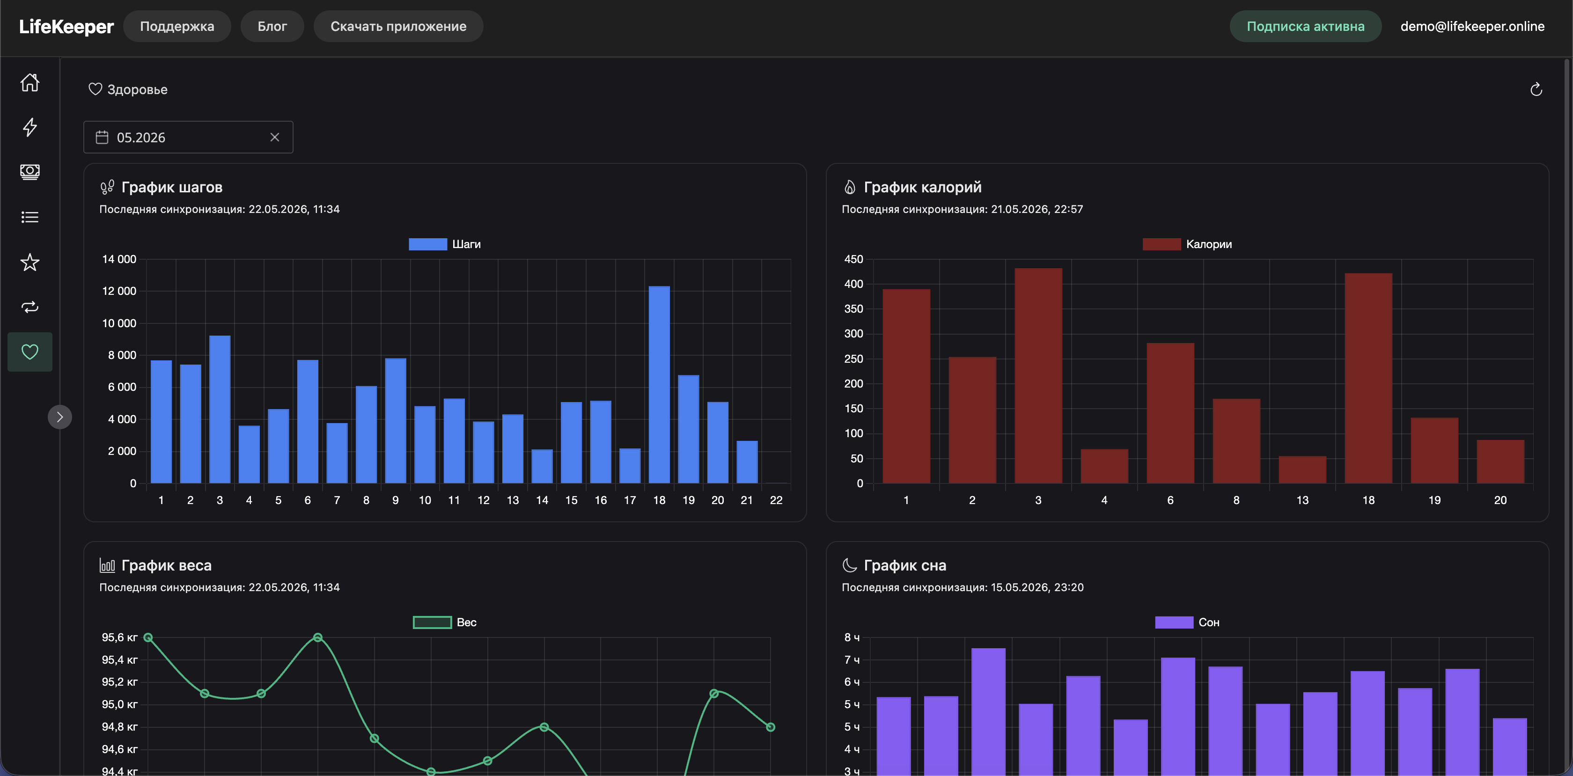Open the Подписка активна subscription badge
Image resolution: width=1573 pixels, height=776 pixels.
(1306, 26)
